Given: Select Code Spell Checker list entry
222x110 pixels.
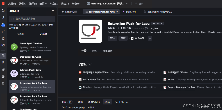Looking at the screenshot, I should click(x=32, y=47).
